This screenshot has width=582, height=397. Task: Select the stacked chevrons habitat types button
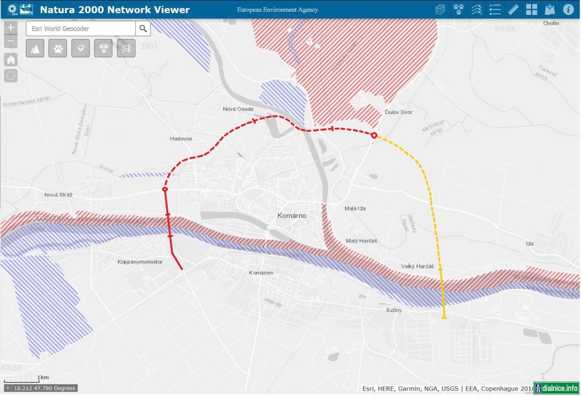126,48
